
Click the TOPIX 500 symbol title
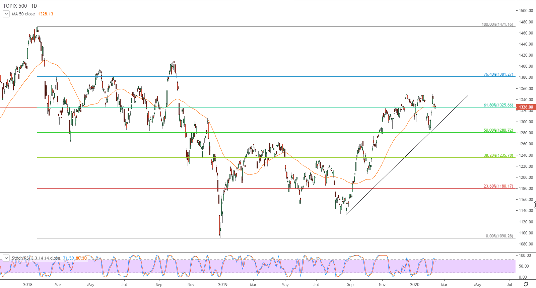point(15,6)
